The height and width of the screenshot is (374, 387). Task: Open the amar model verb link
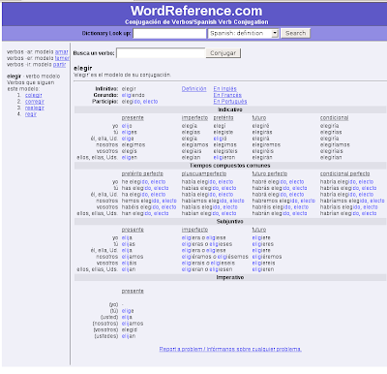61,51
